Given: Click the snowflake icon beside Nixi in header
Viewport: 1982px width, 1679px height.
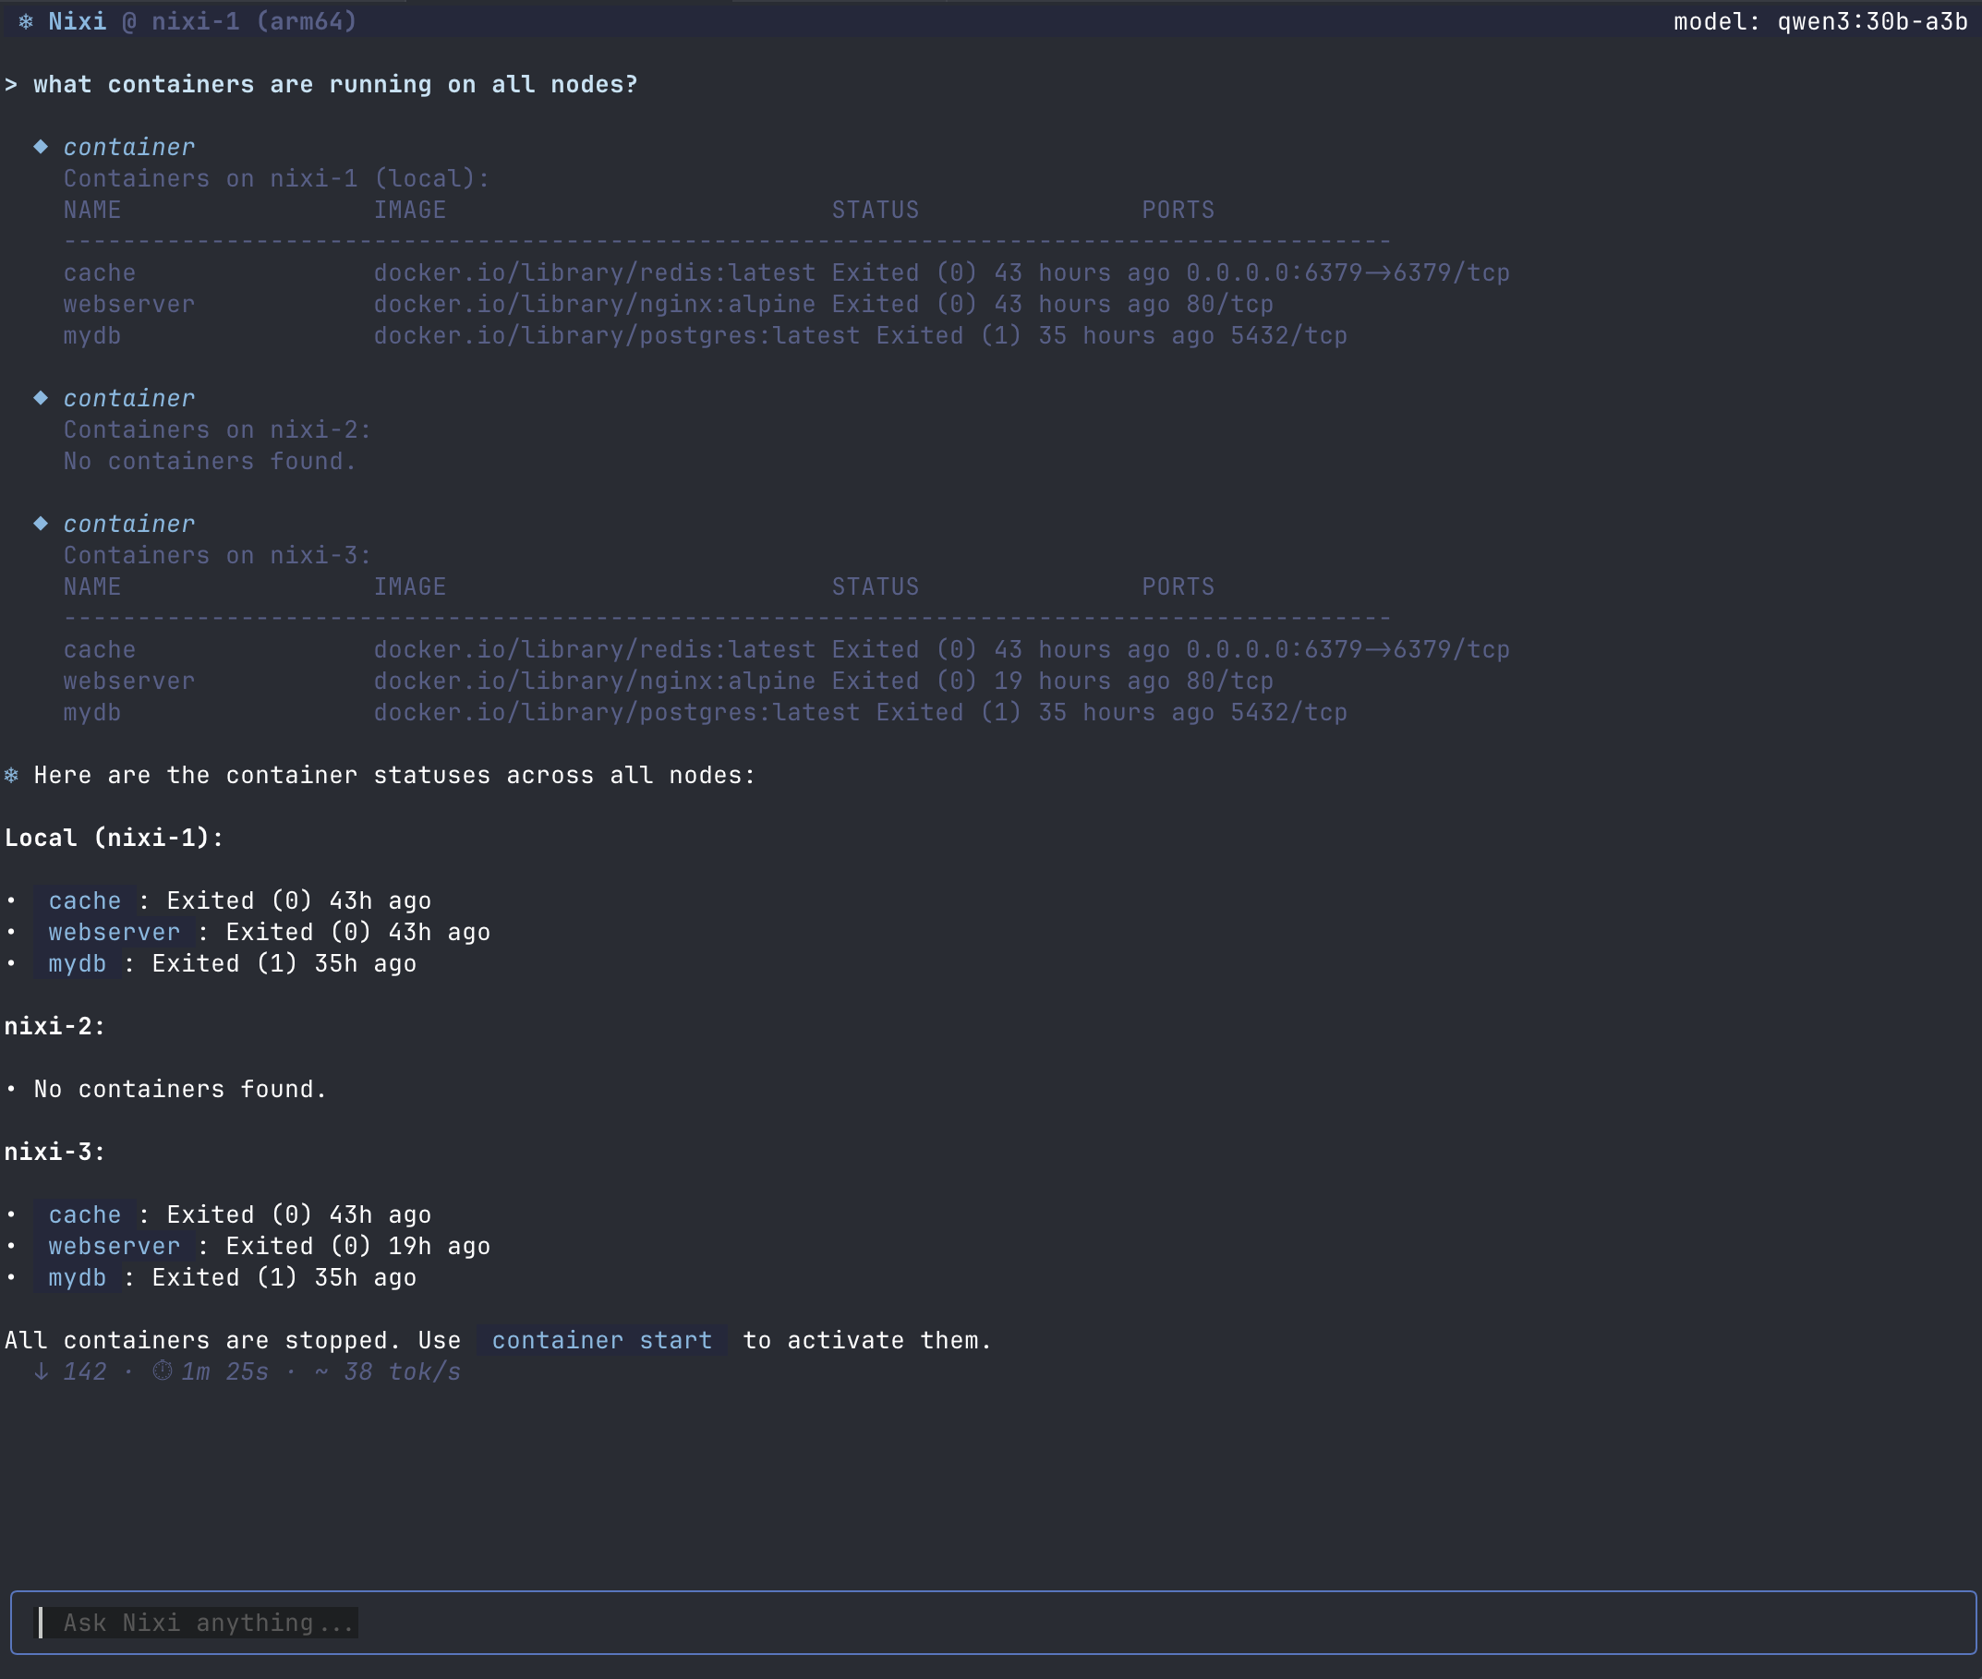Looking at the screenshot, I should (27, 21).
